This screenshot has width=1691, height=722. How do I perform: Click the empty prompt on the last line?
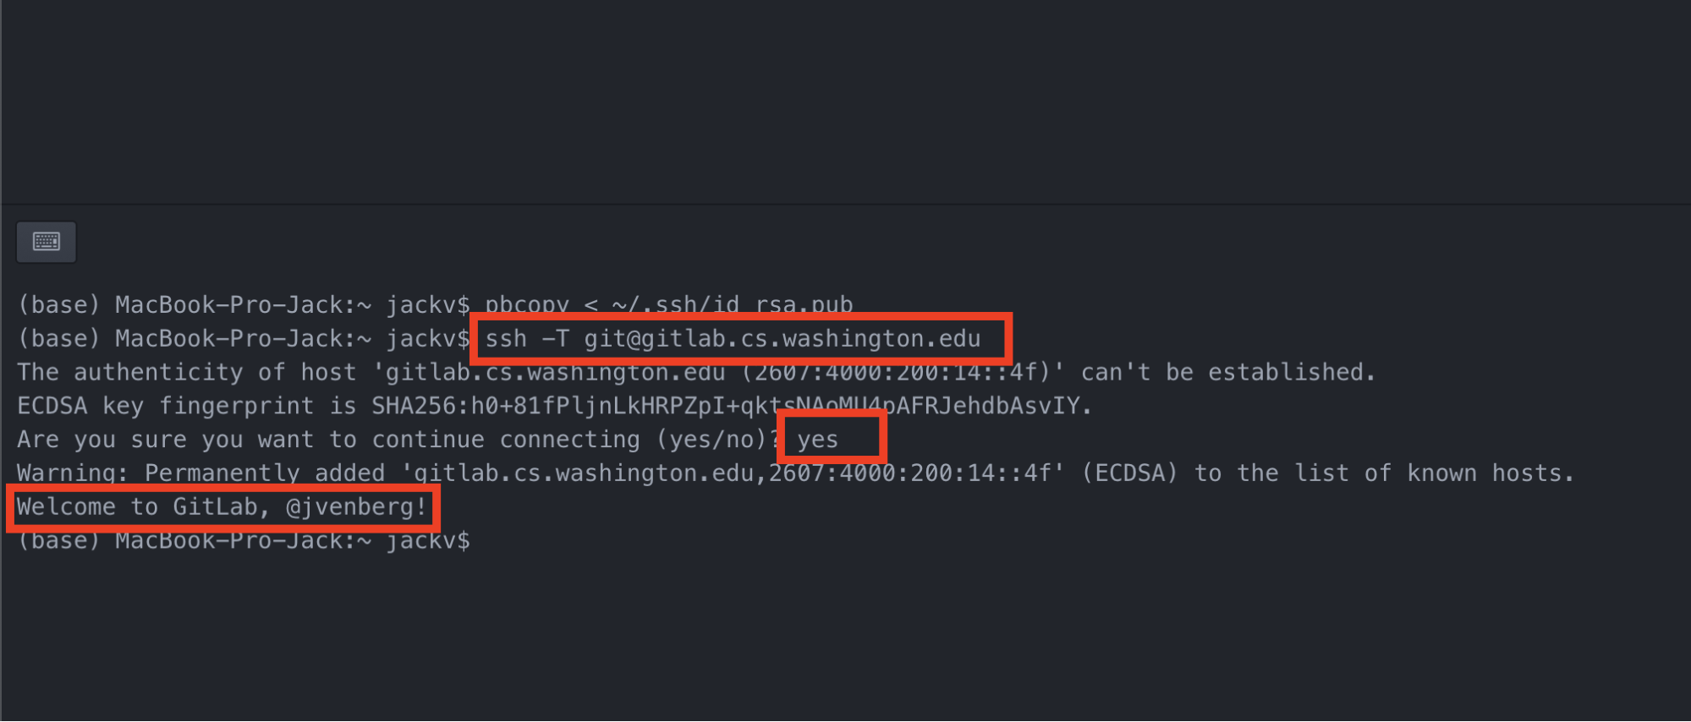point(244,541)
